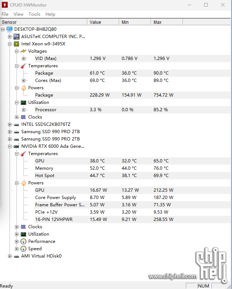Minimize the HWMonitor window
The height and width of the screenshot is (289, 232).
tap(189, 5)
